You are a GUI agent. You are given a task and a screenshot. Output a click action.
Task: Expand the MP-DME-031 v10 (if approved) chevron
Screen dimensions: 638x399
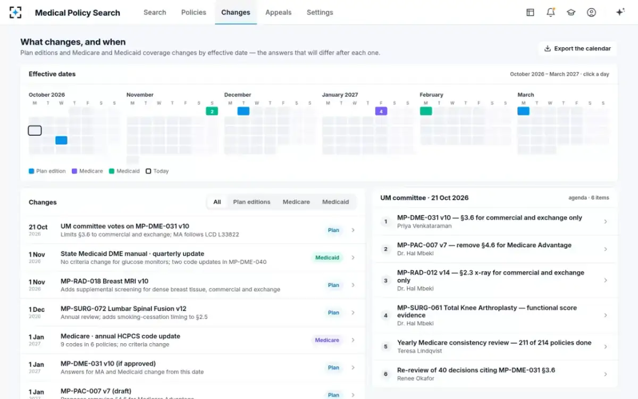point(353,368)
